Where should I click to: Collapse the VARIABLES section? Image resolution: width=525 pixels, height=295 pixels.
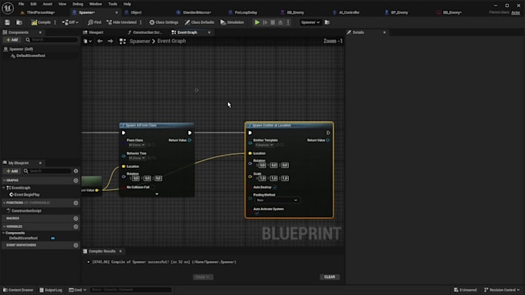coord(5,226)
